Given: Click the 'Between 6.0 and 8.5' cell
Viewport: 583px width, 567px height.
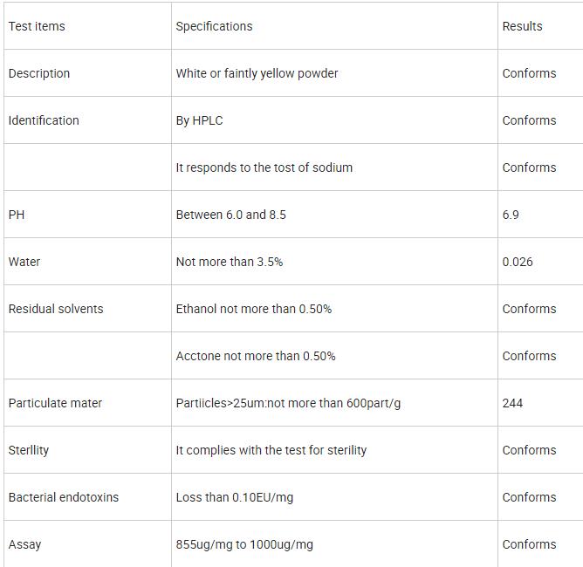Looking at the screenshot, I should 230,215.
